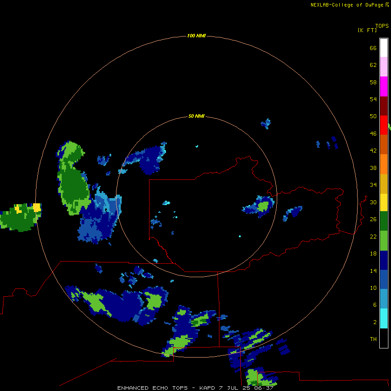Screen dimensions: 391x391
Task: Click the "06:37" scan time in caption
Action: [x=264, y=388]
